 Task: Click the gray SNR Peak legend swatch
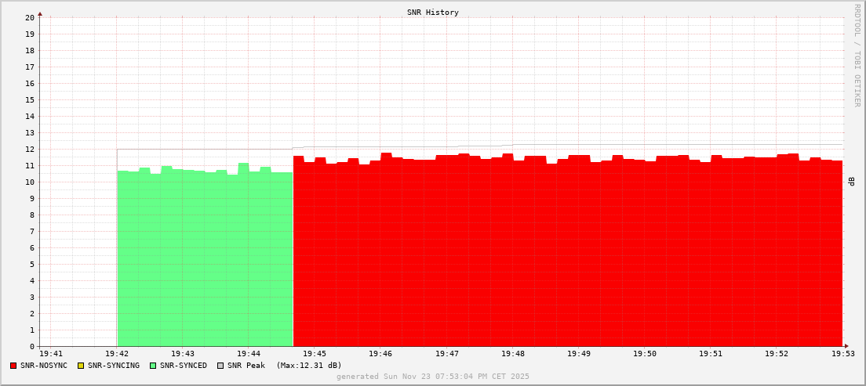[x=220, y=366]
